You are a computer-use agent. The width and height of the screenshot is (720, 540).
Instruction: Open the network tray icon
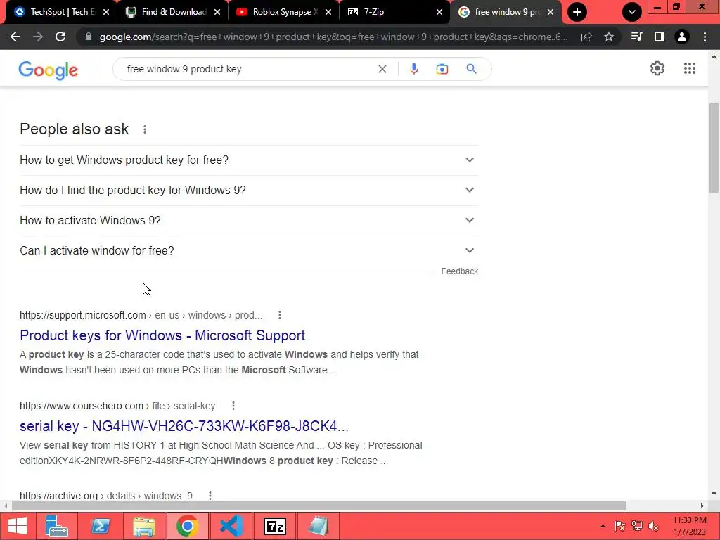point(636,526)
